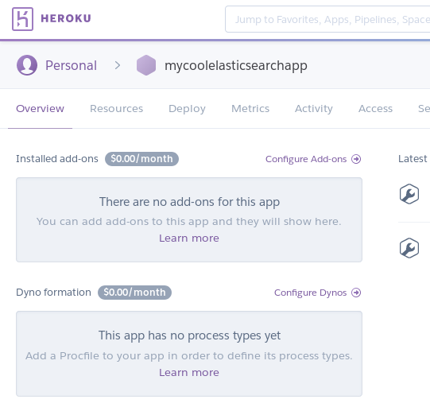Click the second wrench activity icon
The image size is (430, 411).
pyautogui.click(x=409, y=248)
